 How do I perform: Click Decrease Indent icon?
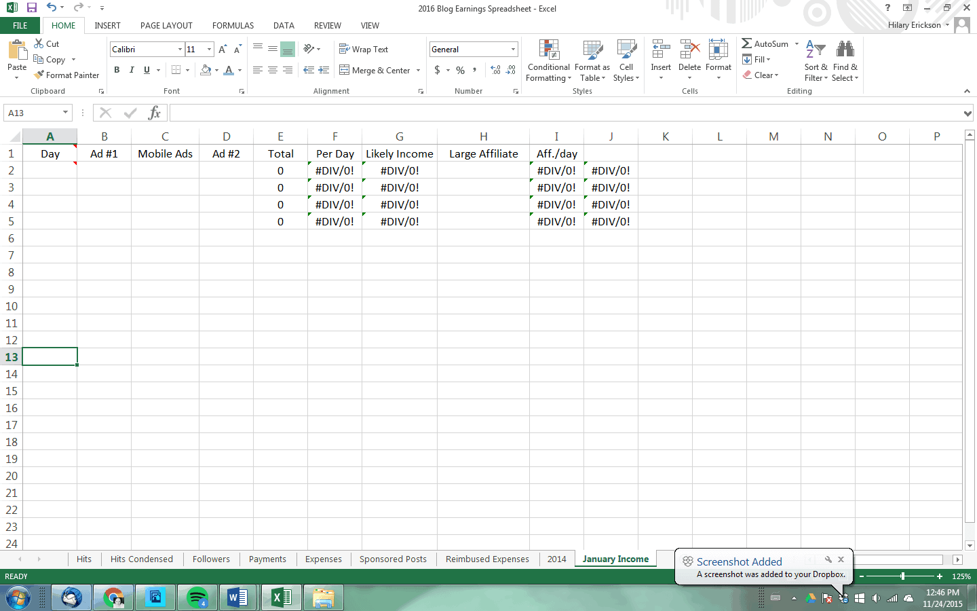click(x=309, y=70)
